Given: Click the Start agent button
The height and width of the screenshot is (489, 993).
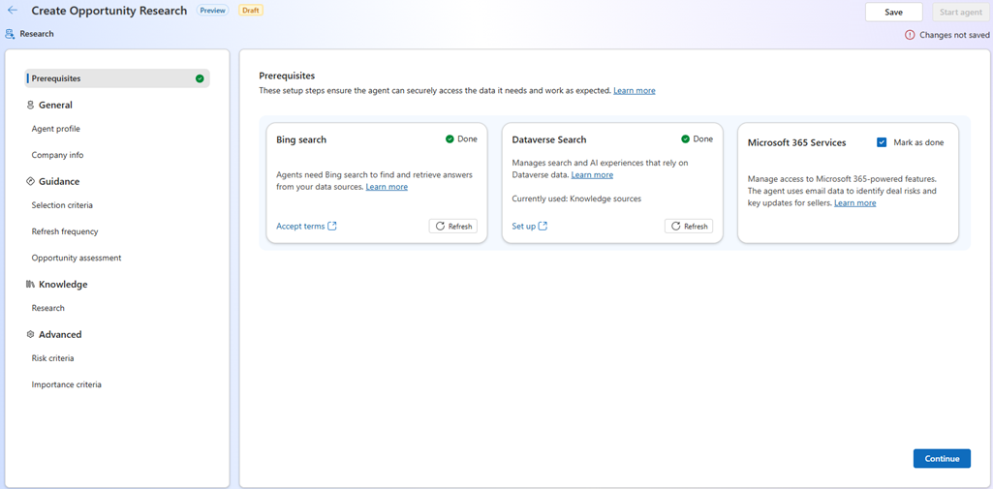Looking at the screenshot, I should (961, 12).
